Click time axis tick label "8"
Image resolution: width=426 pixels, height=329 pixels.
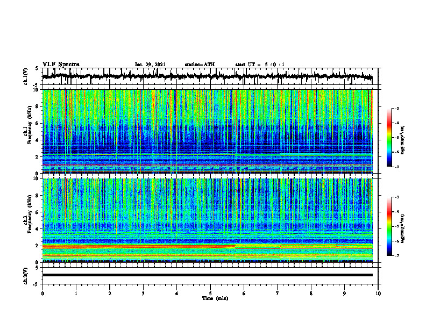pos(311,294)
